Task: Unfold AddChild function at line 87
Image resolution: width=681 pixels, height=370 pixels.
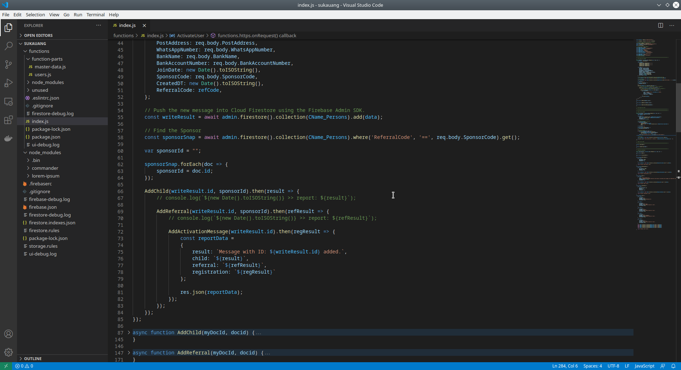Action: pyautogui.click(x=129, y=332)
